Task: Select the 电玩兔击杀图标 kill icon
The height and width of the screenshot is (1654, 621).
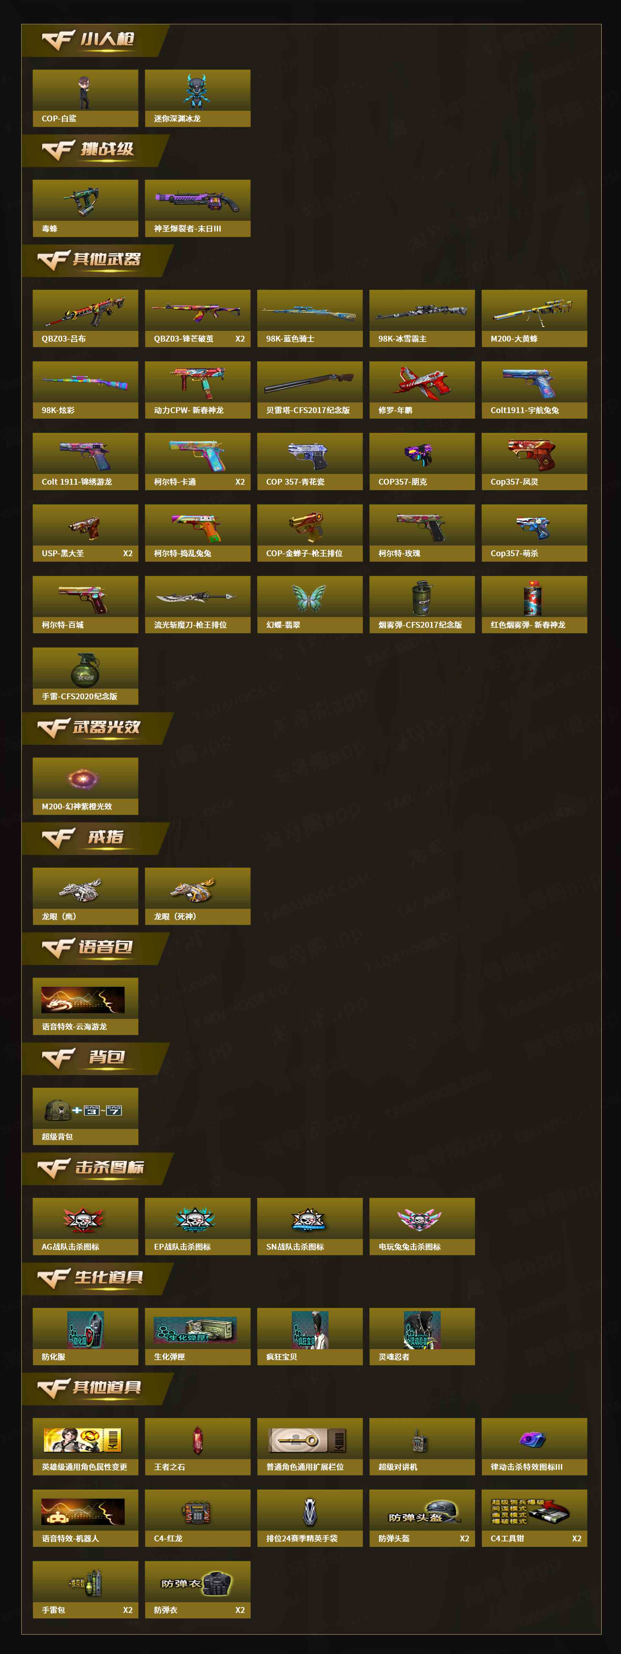Action: [x=422, y=1226]
